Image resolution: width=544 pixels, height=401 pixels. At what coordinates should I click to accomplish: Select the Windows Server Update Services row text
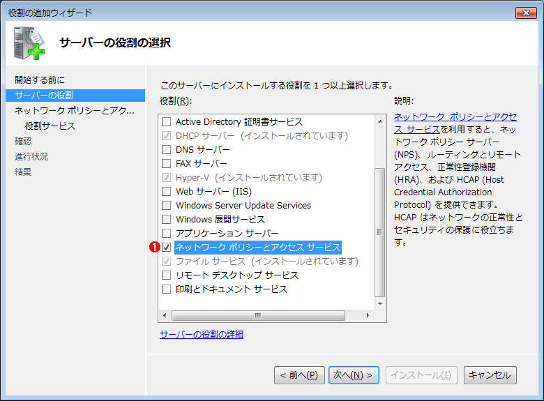(x=243, y=205)
